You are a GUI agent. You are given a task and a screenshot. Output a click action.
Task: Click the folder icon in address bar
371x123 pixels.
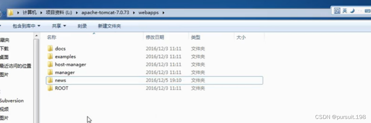tap(11, 13)
